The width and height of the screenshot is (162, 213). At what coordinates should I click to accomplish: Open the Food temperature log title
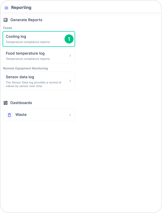coord(25,54)
